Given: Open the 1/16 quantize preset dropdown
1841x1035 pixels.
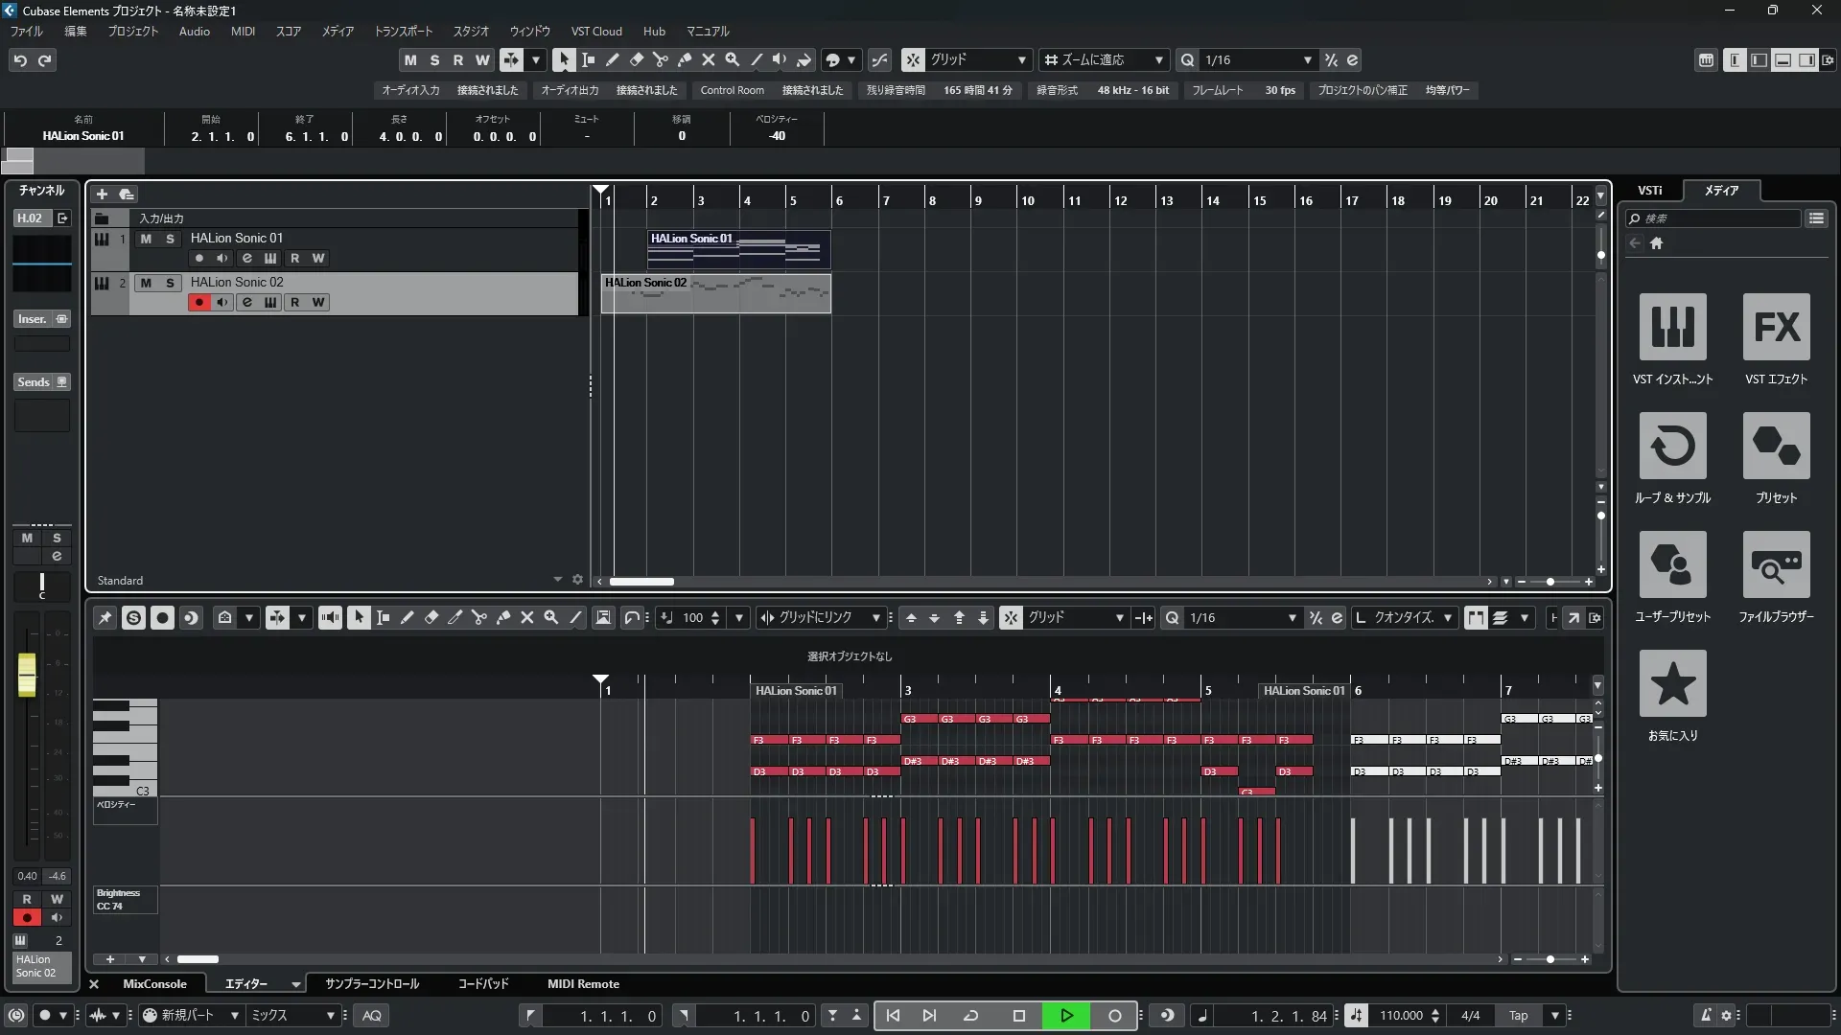Looking at the screenshot, I should (x=1307, y=59).
